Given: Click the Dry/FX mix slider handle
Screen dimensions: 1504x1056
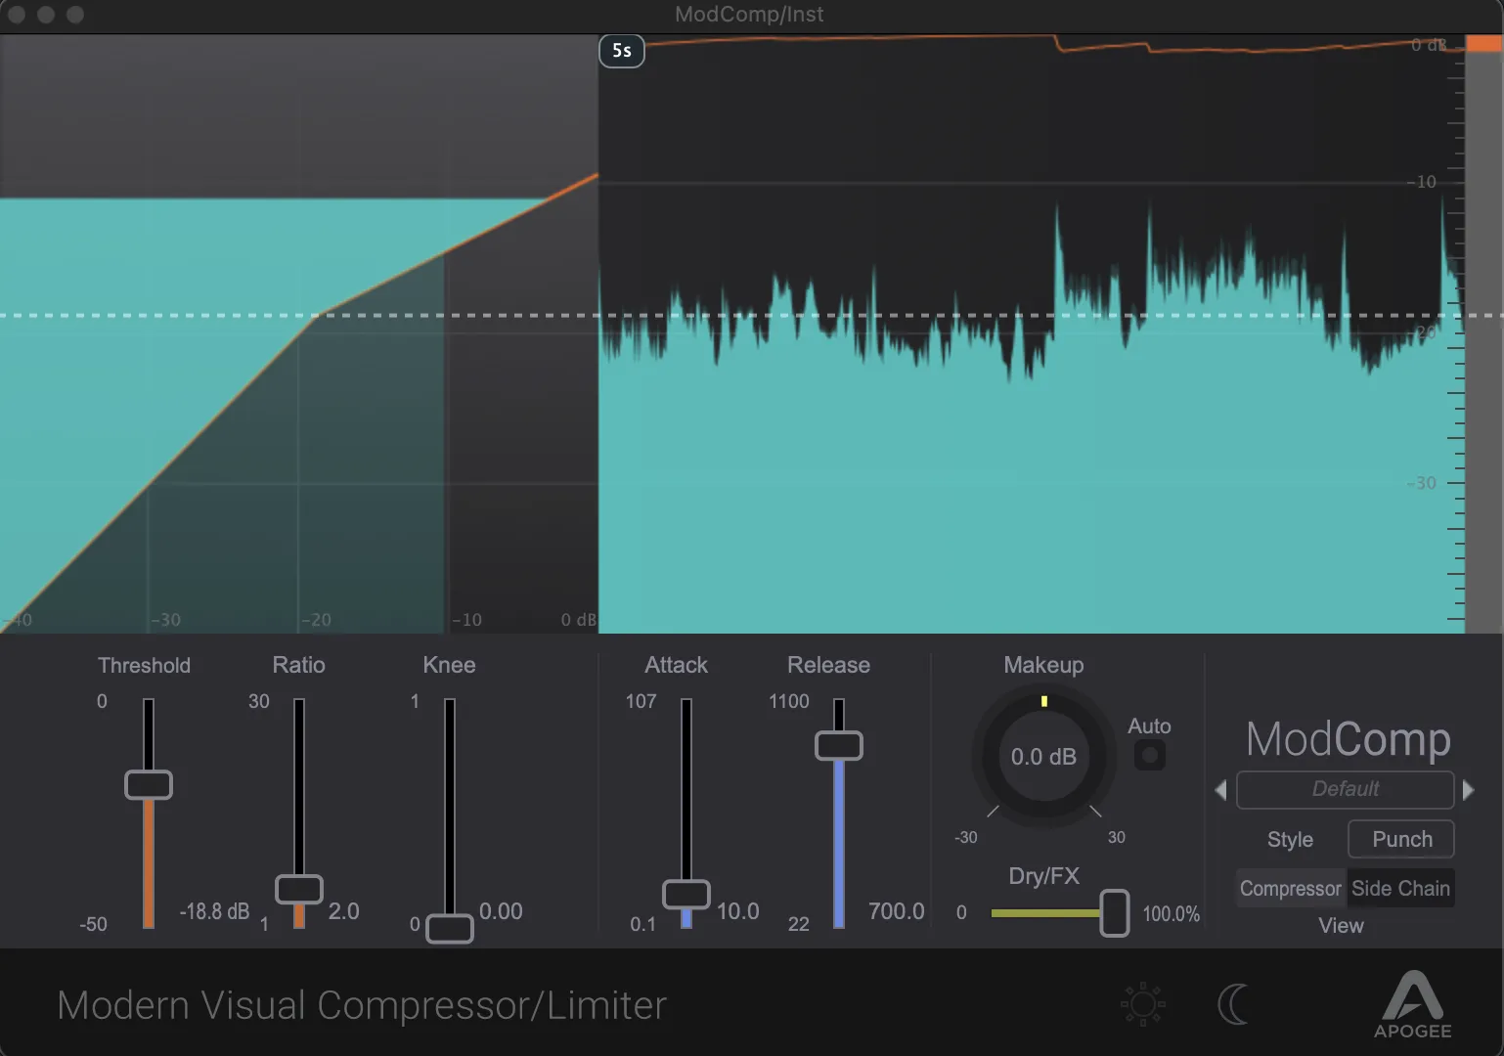Looking at the screenshot, I should tap(1115, 913).
